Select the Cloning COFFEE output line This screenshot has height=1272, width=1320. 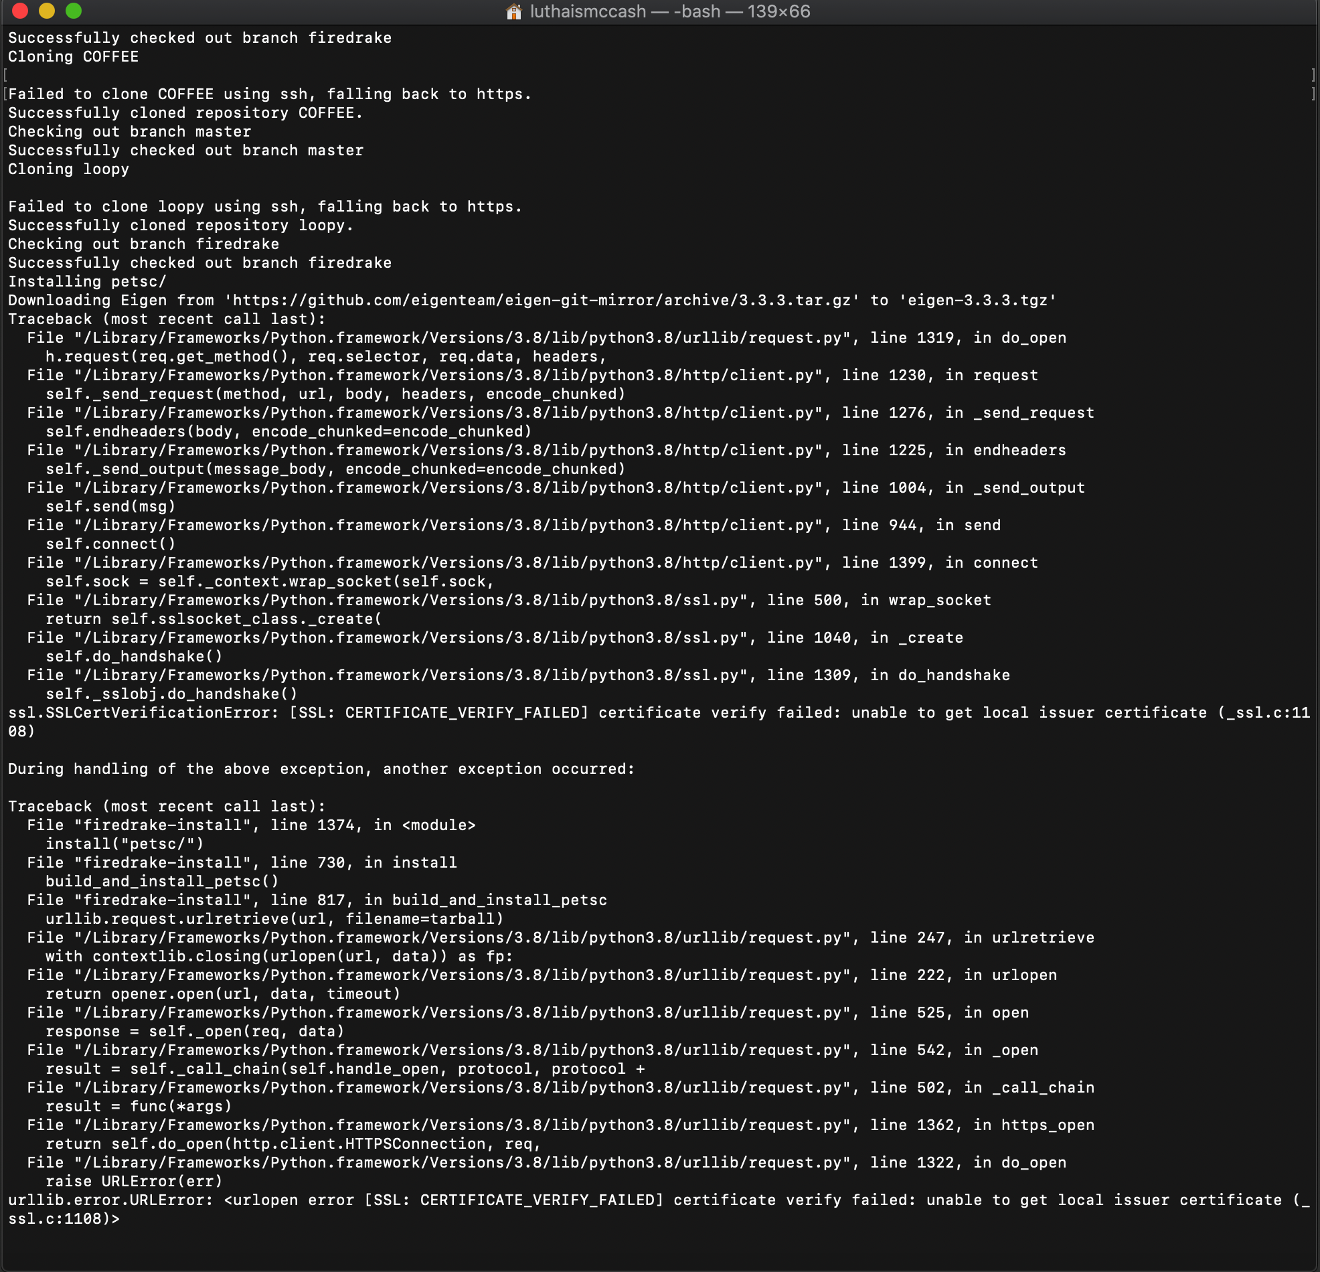[x=73, y=57]
